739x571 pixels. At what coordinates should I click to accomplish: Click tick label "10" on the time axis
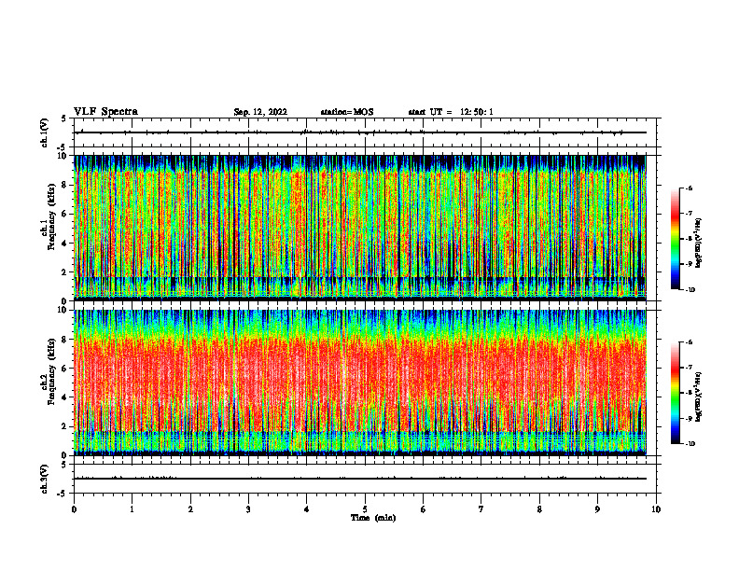656,509
